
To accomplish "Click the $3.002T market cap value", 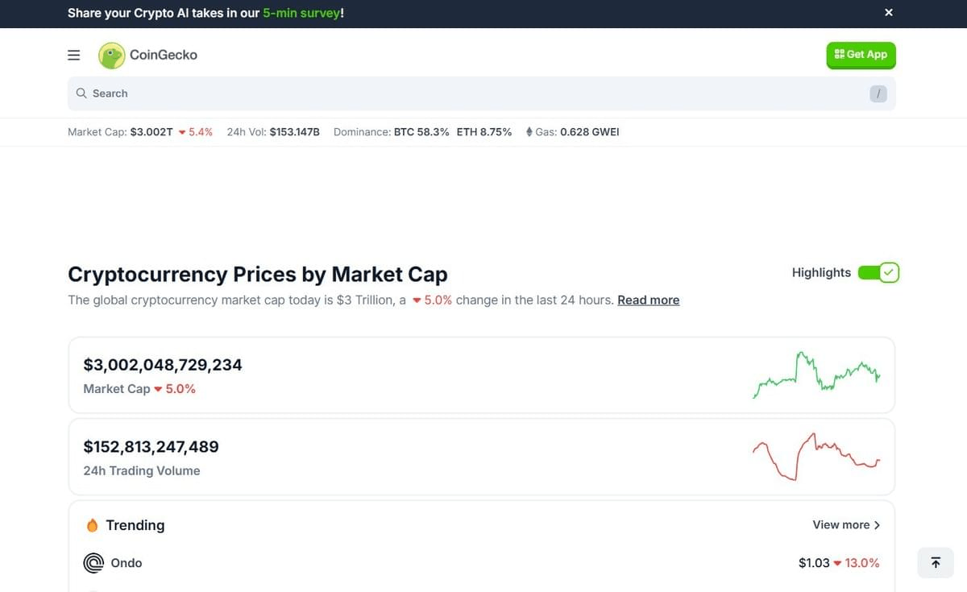I will coord(151,132).
